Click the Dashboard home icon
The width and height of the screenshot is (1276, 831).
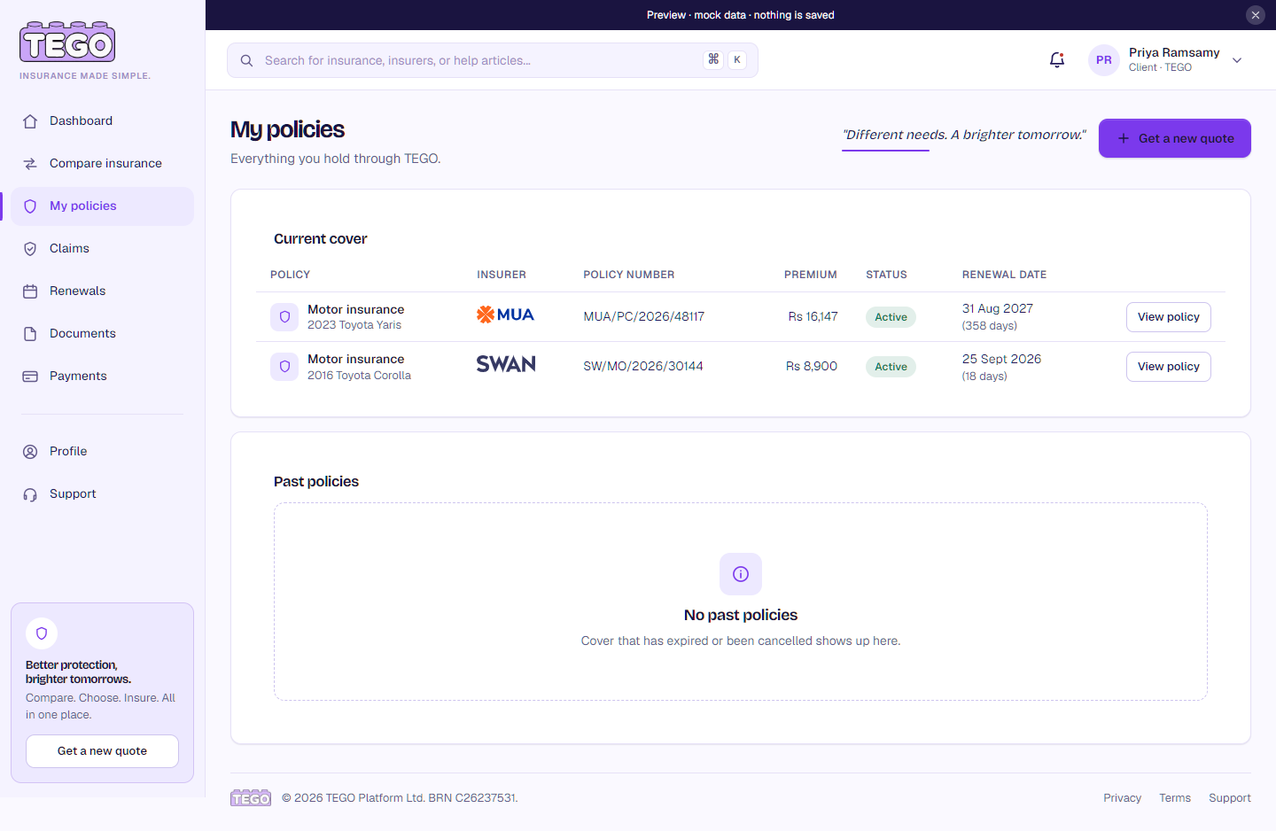30,121
